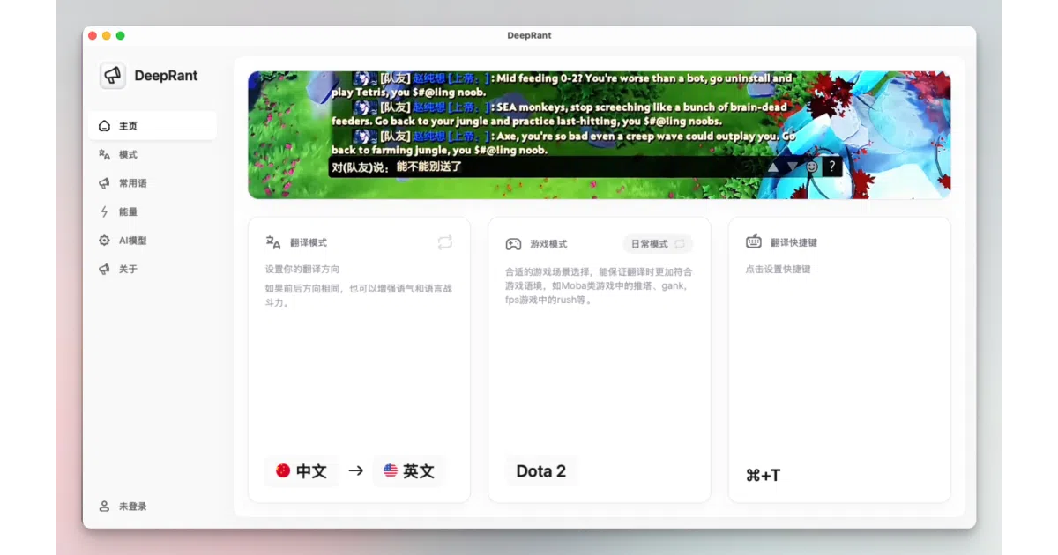Open the 关于 about page
Screen dimensions: 1058x555
coord(153,269)
